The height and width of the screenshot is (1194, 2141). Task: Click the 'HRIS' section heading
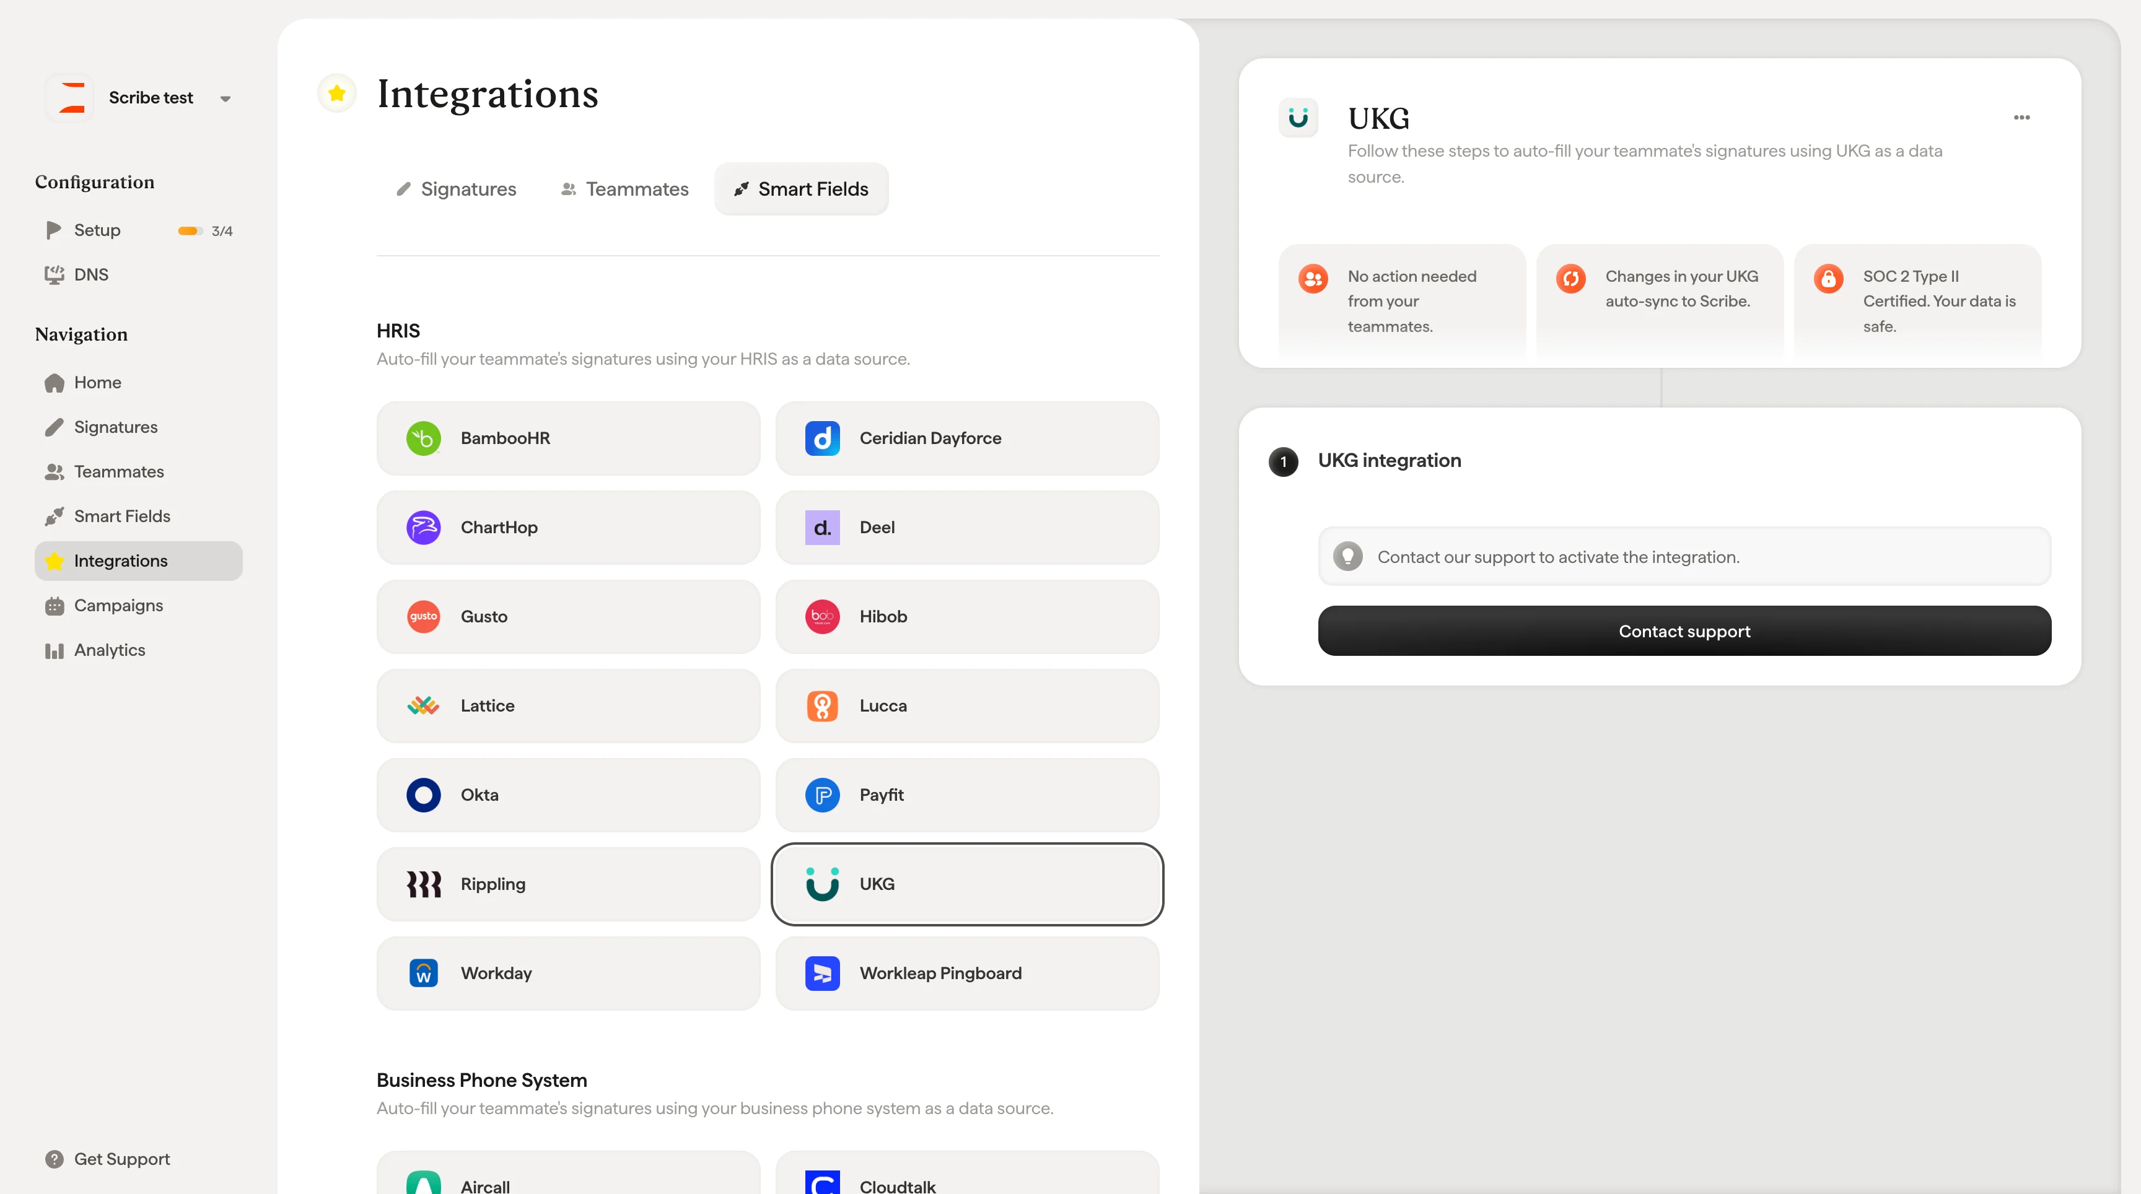(398, 331)
